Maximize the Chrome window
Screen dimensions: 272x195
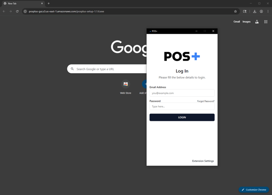click(259, 3)
